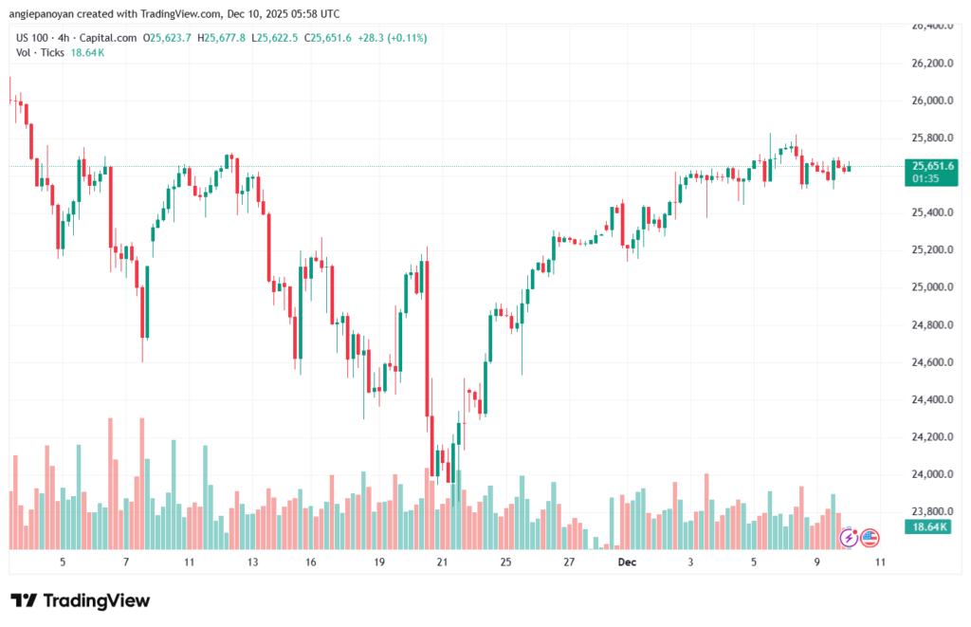Screen dimensions: 971x627
Task: Click the purple lightning event icon
Action: (850, 538)
